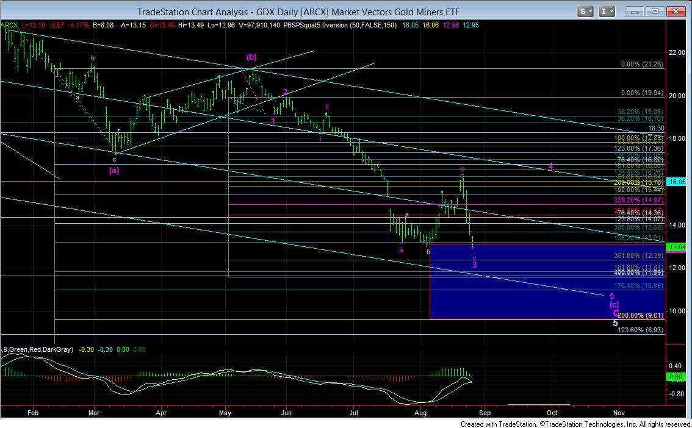Click the Sep date axis label
The height and width of the screenshot is (428, 692).
pos(485,413)
